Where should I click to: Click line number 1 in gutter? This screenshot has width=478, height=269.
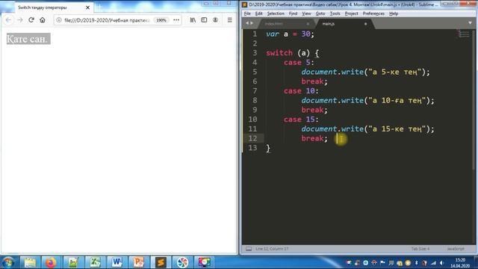tap(255, 34)
